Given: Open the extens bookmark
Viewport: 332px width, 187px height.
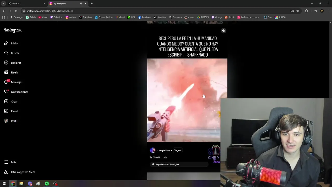Looking at the screenshot, I should click(189, 17).
